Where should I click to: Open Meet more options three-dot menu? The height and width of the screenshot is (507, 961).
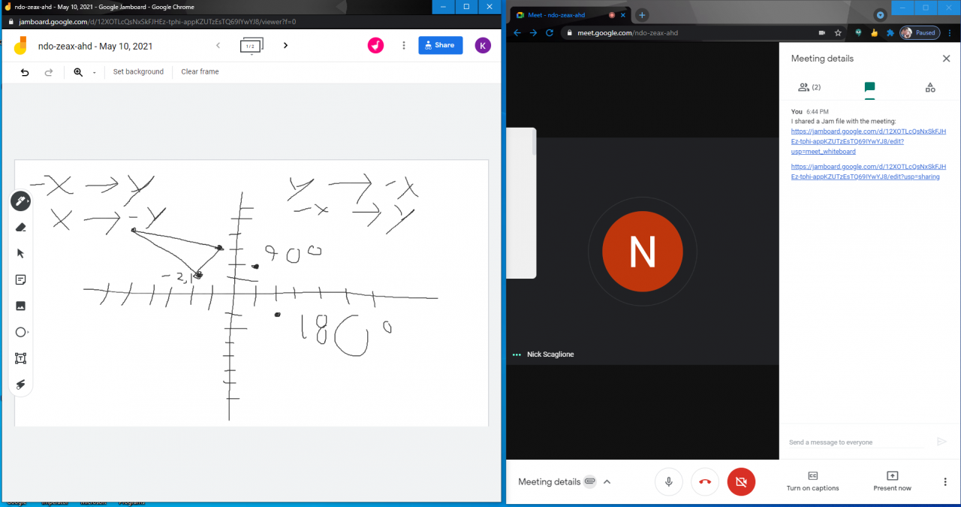pos(945,481)
